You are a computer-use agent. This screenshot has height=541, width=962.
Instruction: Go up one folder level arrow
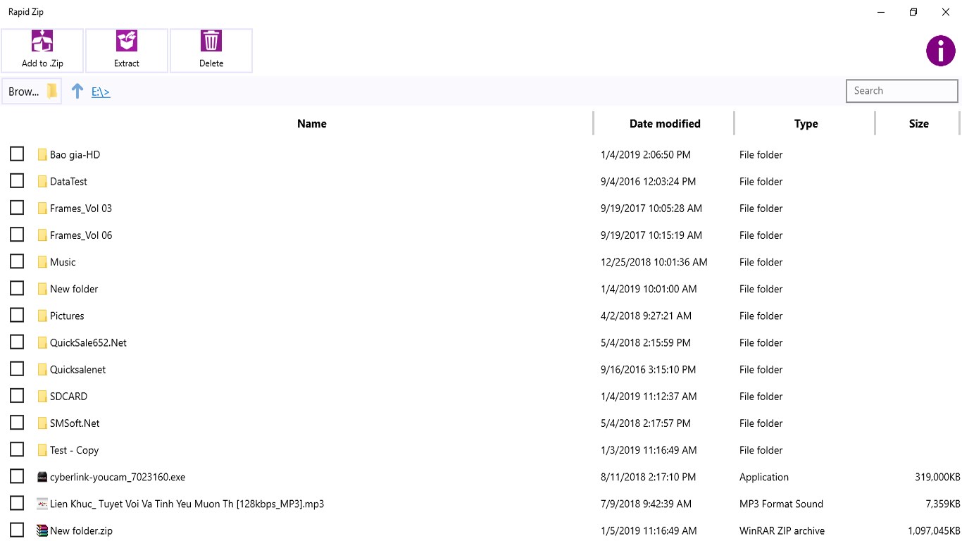coord(77,91)
